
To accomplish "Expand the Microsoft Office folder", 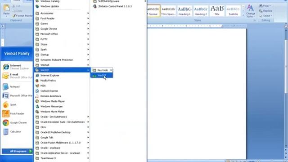I will pos(62,34).
